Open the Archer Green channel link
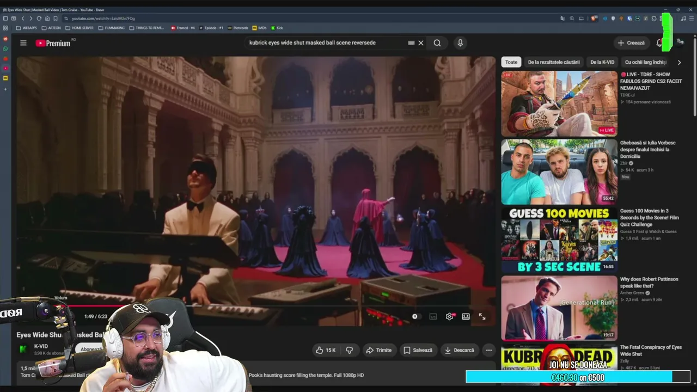The width and height of the screenshot is (697, 392). coord(633,293)
